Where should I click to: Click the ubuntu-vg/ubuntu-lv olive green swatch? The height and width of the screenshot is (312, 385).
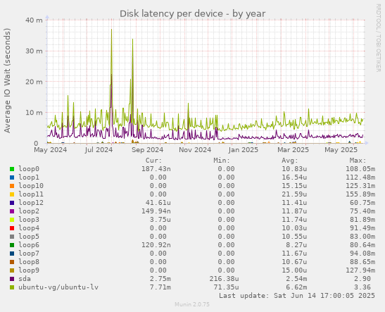pos(12,287)
